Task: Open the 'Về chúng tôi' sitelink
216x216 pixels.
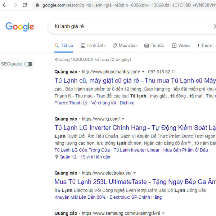Action: (103, 103)
